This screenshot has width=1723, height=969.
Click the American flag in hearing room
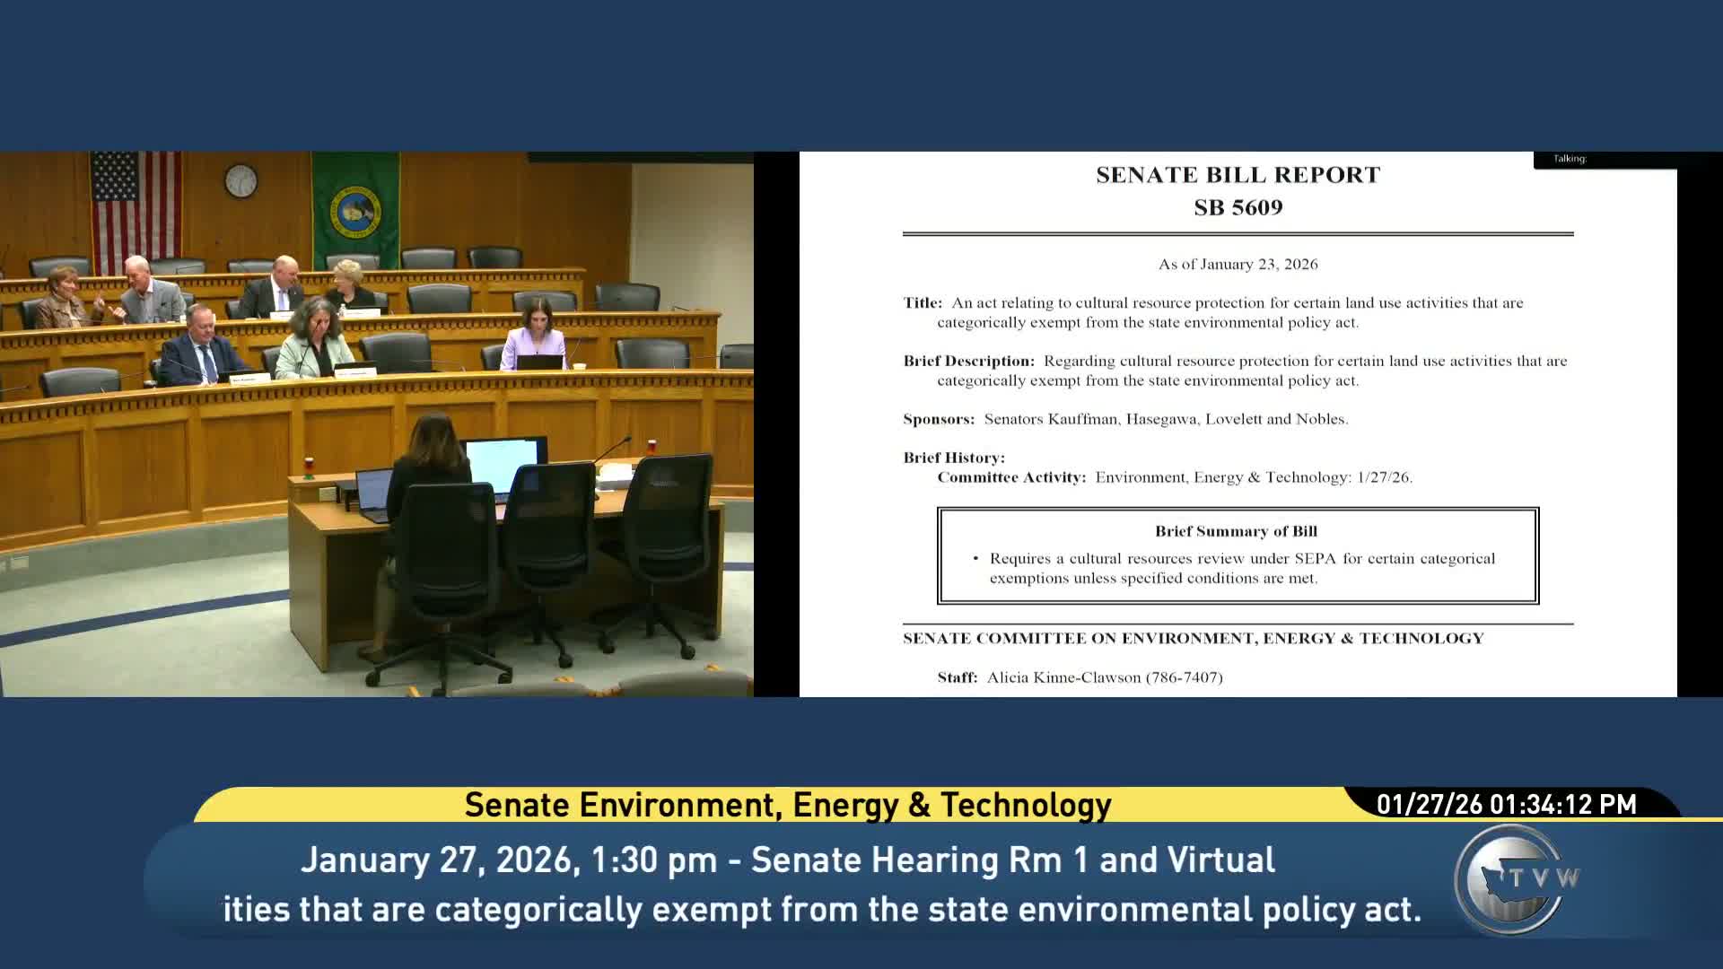tap(136, 207)
